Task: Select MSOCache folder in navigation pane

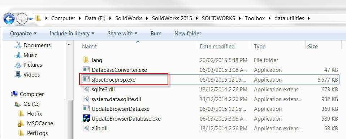Action: pyautogui.click(x=40, y=123)
